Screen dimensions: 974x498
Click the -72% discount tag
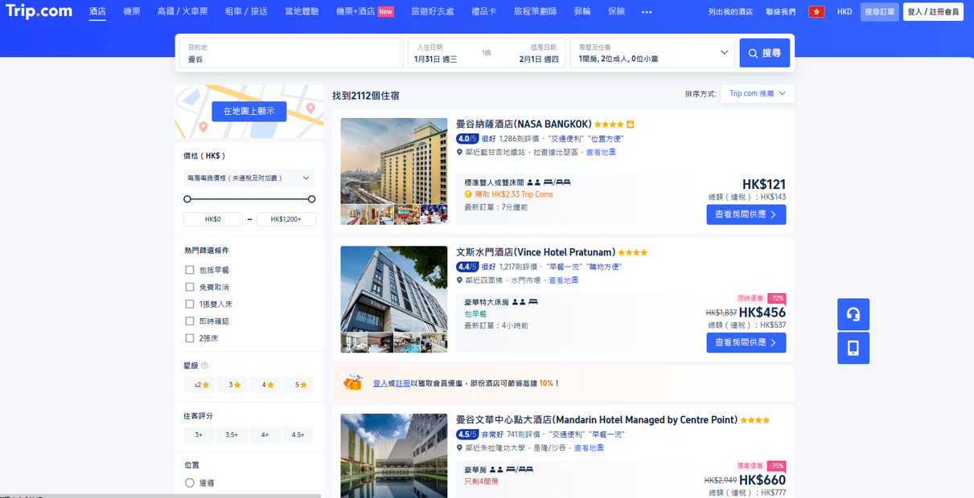776,298
